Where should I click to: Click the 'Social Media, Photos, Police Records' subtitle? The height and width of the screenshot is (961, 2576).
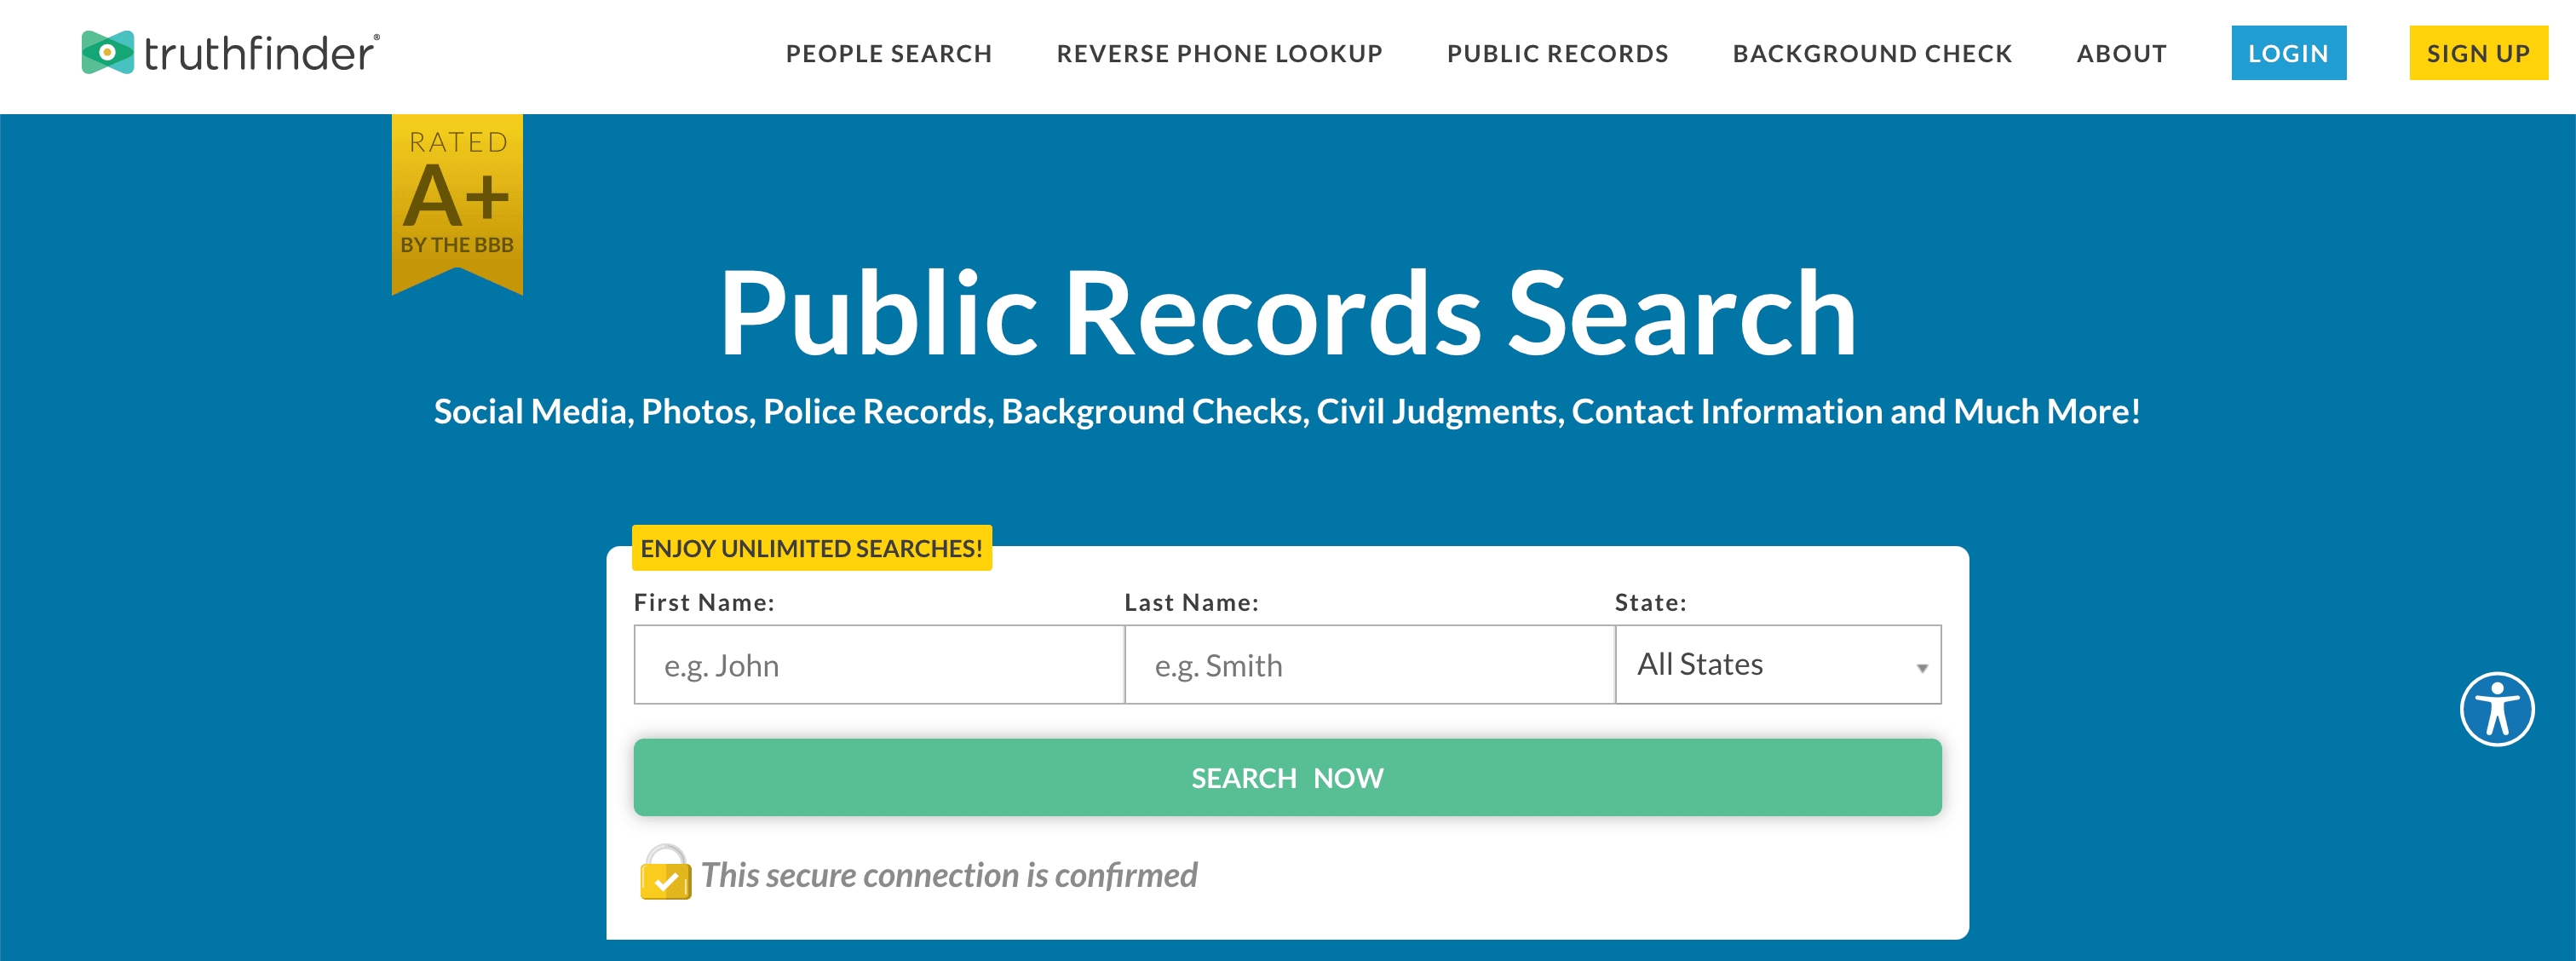coord(1287,412)
